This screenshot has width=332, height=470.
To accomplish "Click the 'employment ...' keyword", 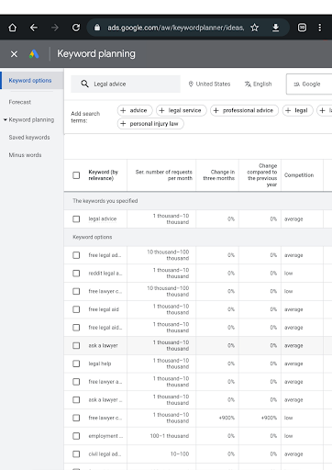I will pos(105,436).
